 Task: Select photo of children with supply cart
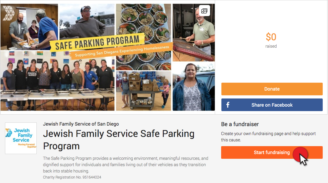[x=144, y=91]
